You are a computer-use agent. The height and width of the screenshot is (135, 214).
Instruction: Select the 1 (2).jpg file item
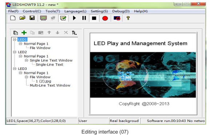coord(43,81)
